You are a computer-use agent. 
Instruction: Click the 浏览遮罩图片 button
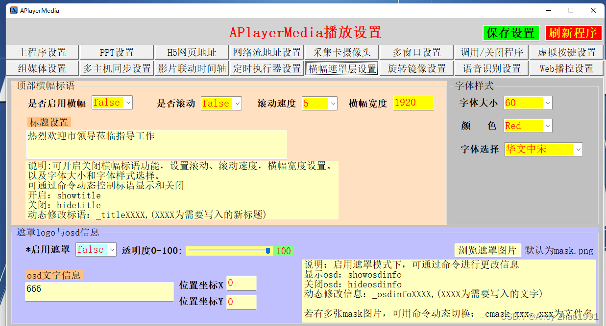point(487,250)
